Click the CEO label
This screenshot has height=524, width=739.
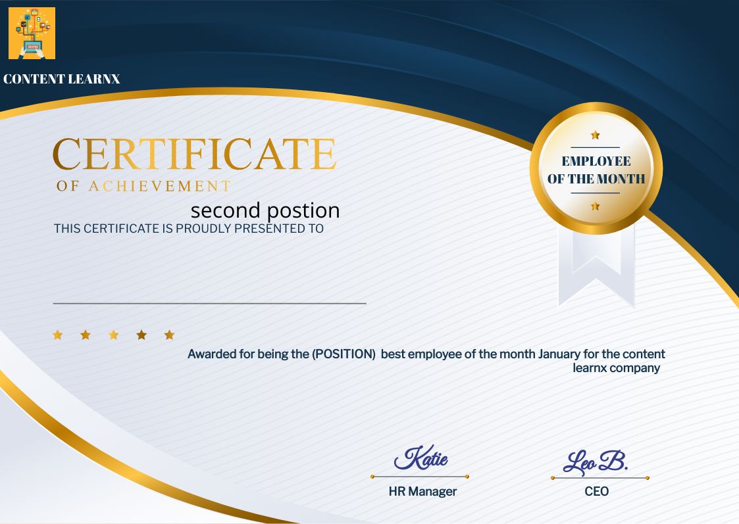click(597, 491)
